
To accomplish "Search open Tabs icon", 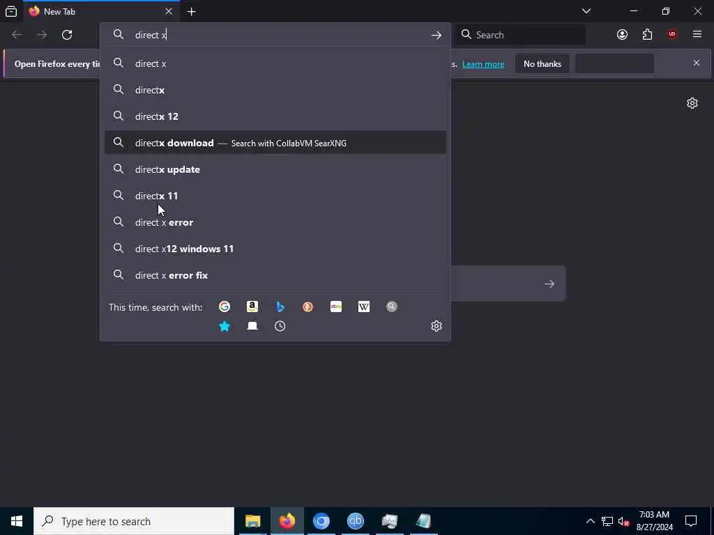I will 252,326.
